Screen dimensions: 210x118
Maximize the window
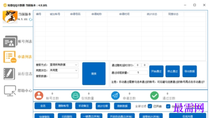[x=195, y=5]
